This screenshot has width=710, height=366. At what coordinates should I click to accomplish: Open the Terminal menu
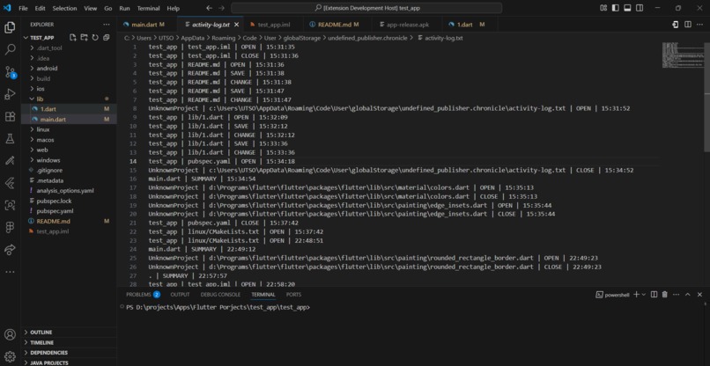[x=148, y=8]
